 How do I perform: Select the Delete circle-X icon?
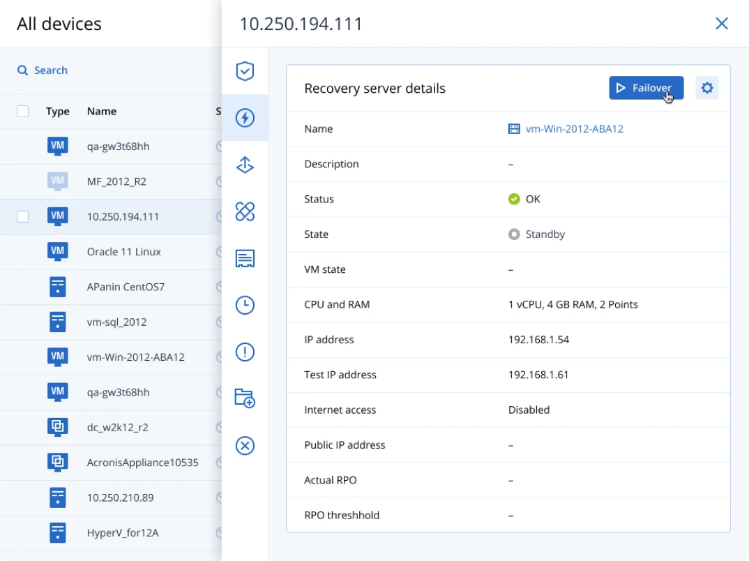coord(245,445)
